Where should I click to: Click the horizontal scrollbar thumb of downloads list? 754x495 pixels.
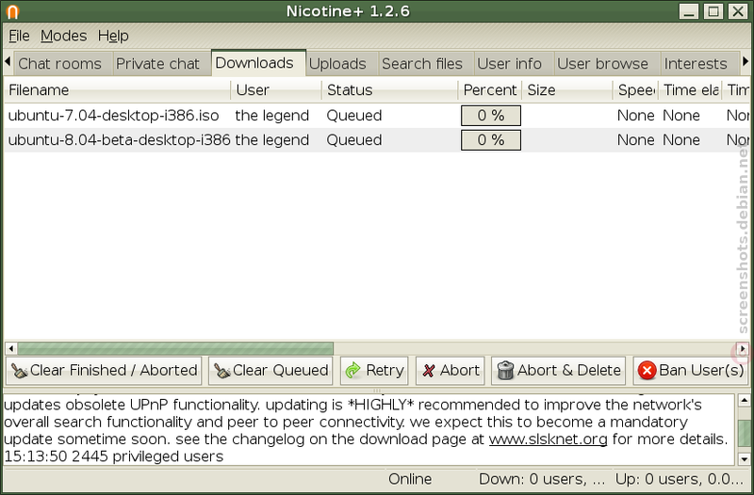pos(175,348)
